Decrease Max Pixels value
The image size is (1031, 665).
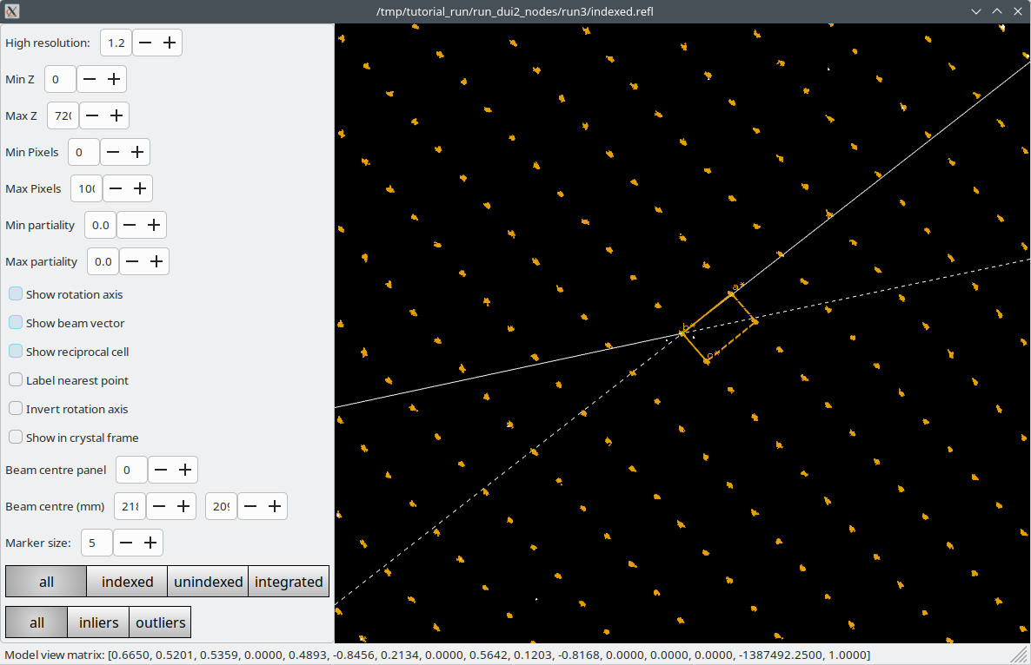(116, 188)
